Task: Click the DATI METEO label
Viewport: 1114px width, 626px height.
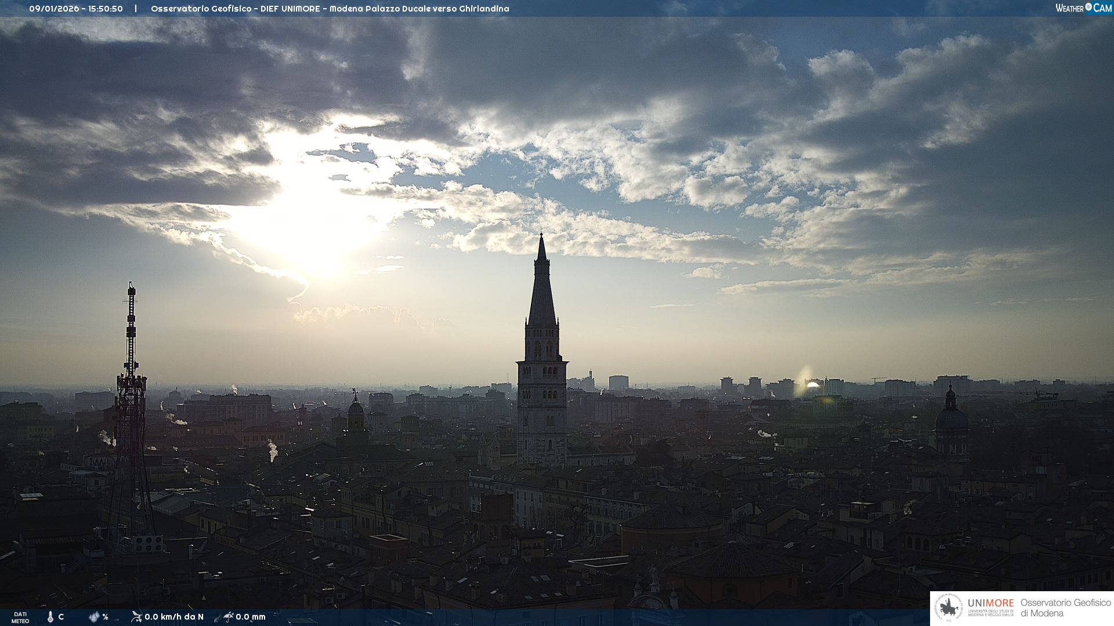Action: coord(20,617)
